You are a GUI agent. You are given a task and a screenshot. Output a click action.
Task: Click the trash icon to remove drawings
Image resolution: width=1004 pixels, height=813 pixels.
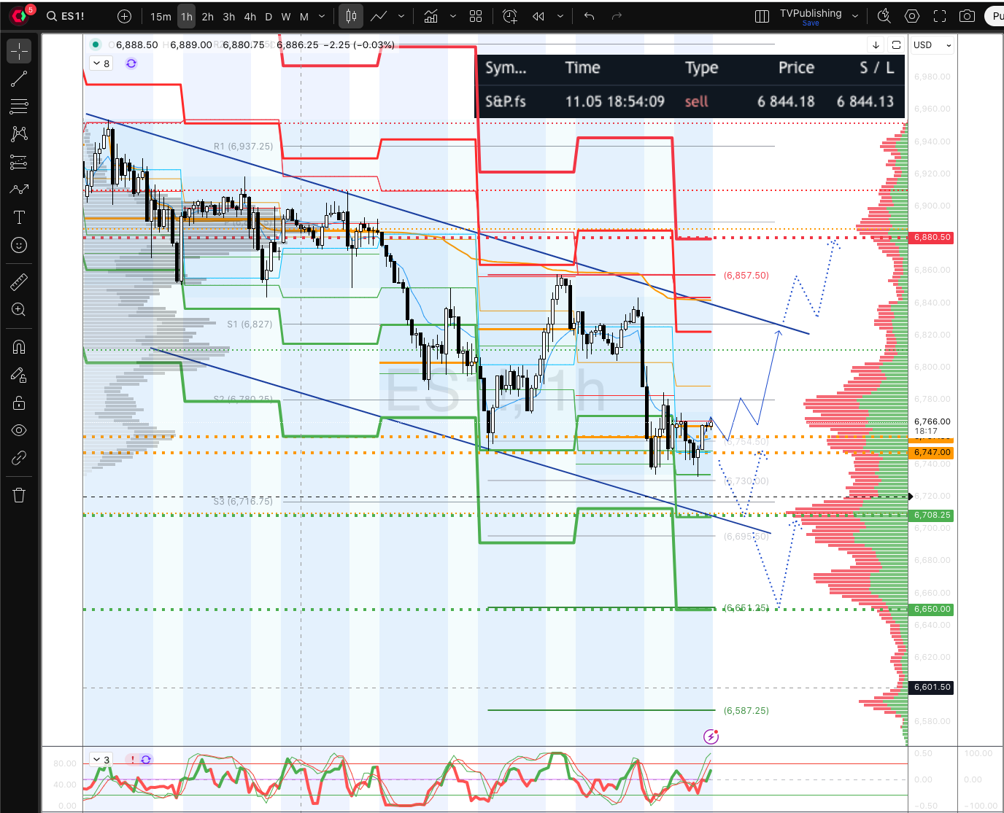point(19,496)
